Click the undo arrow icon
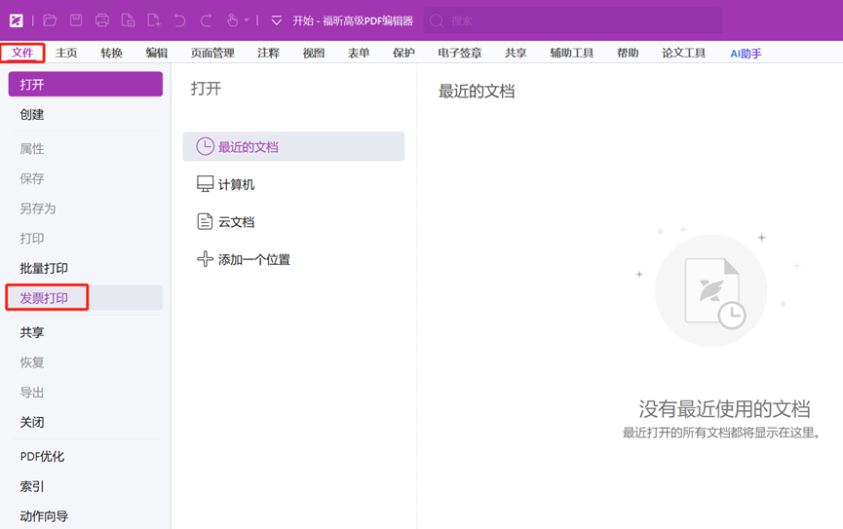Viewport: 843px width, 529px height. 179,20
